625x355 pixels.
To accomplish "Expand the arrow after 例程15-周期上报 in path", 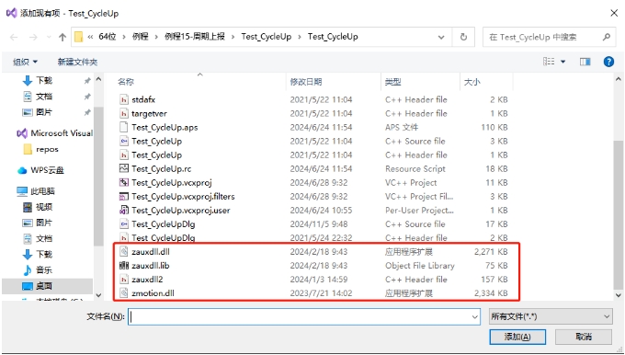I will pyautogui.click(x=233, y=37).
